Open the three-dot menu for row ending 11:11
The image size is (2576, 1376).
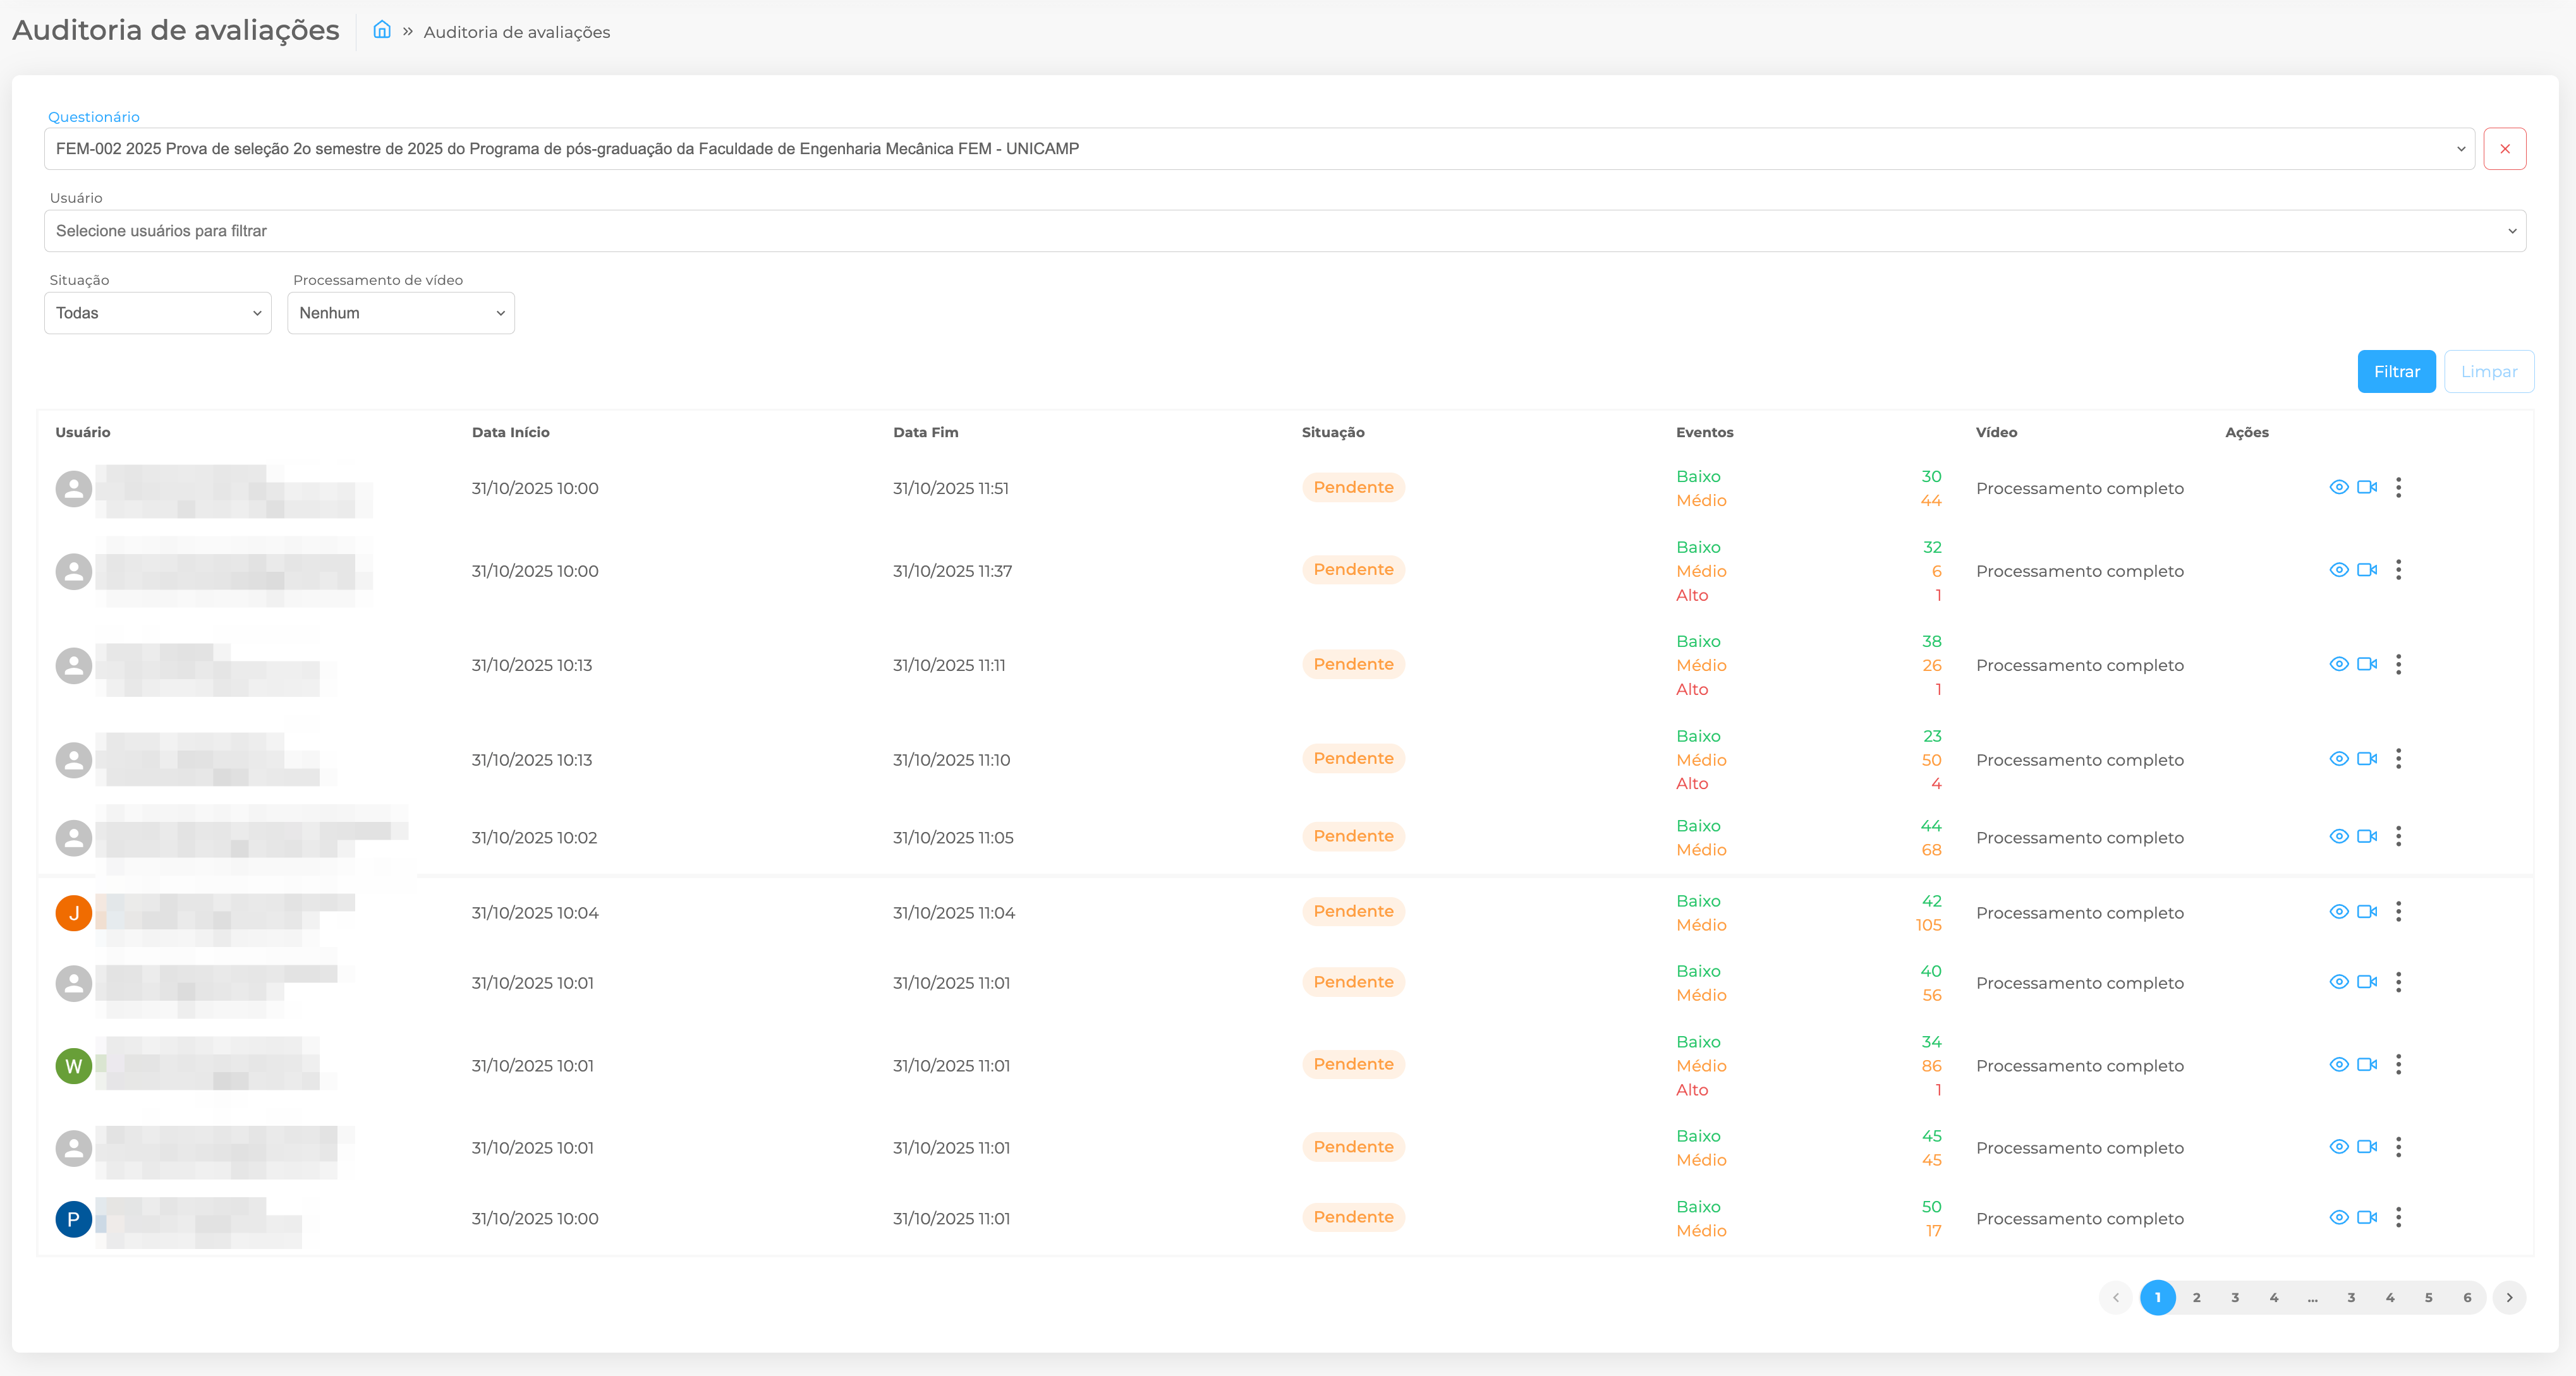(2398, 665)
